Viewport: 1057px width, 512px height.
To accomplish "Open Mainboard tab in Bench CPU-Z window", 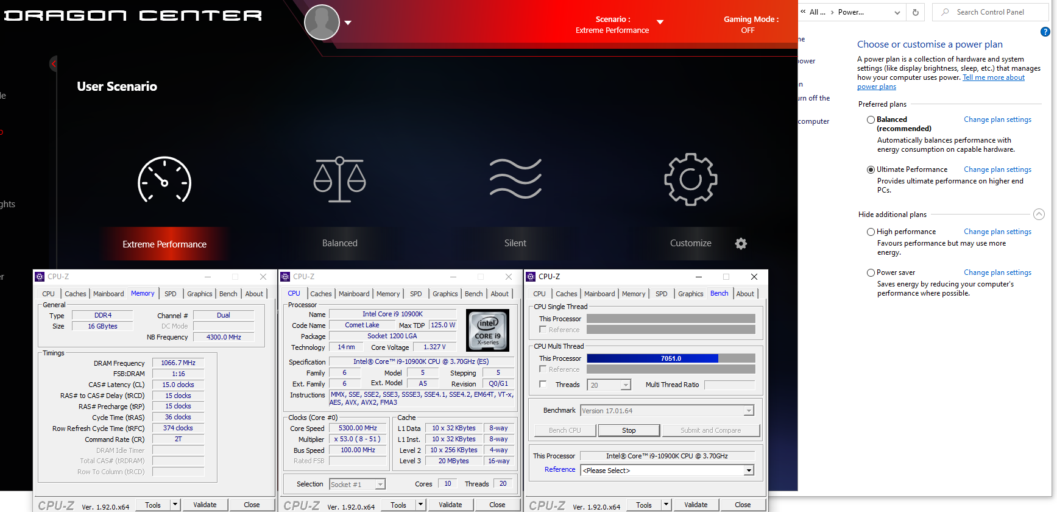I will pos(599,294).
